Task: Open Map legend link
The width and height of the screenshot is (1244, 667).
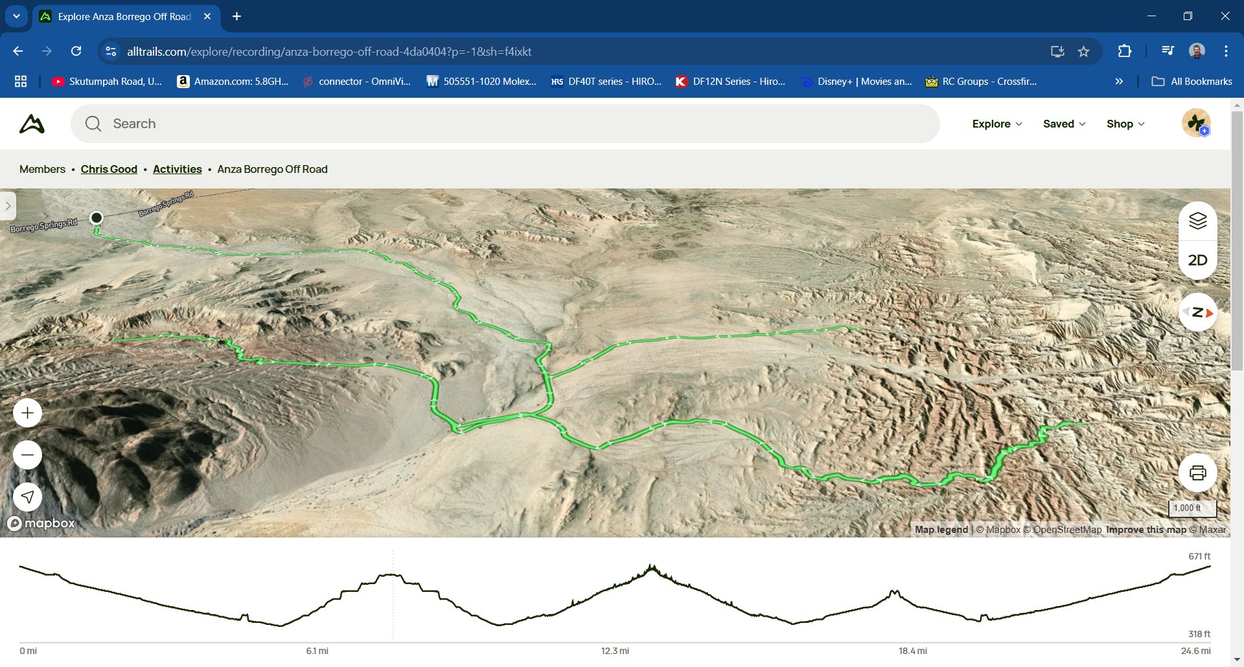Action: tap(941, 530)
